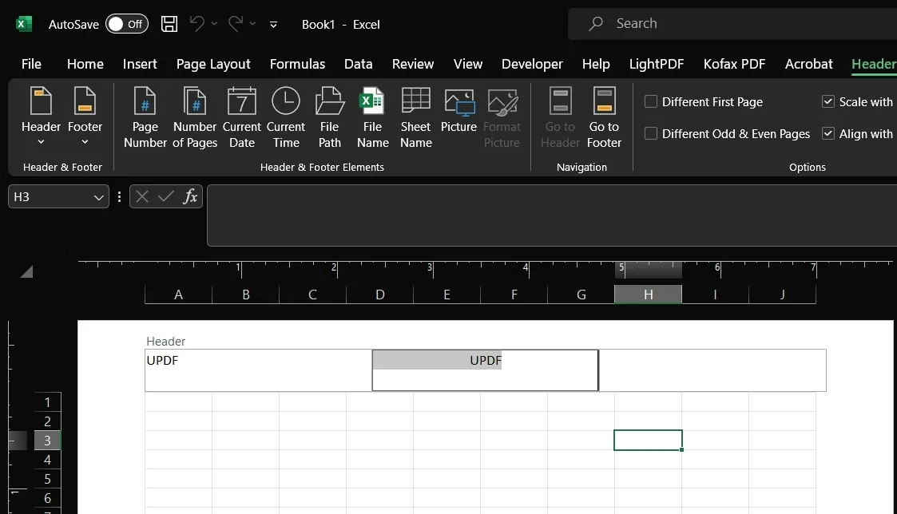This screenshot has height=514, width=897.
Task: Toggle AutoSave switch on
Action: click(126, 24)
